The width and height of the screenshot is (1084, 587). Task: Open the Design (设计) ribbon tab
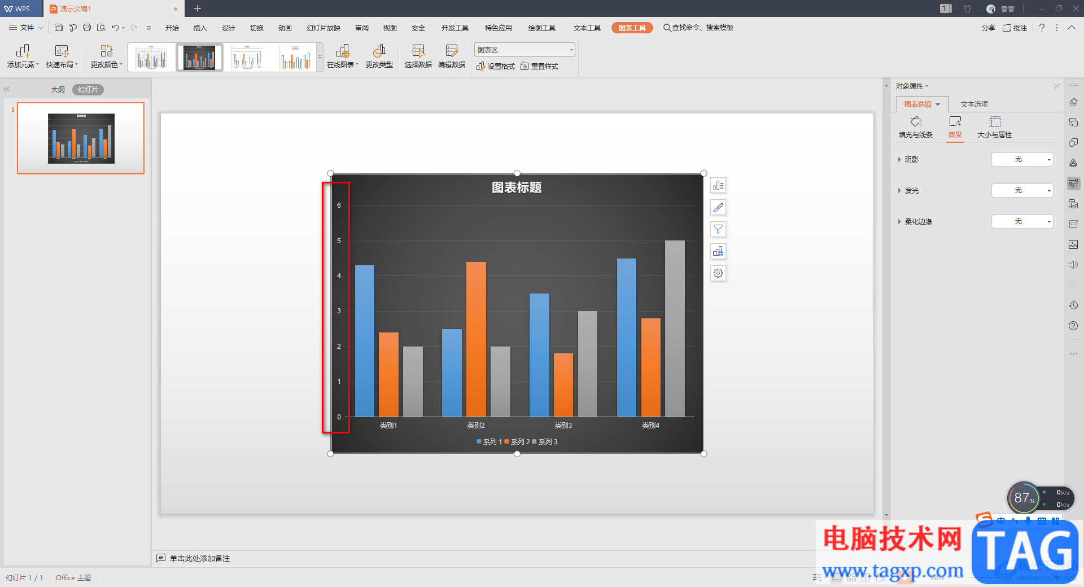click(229, 28)
